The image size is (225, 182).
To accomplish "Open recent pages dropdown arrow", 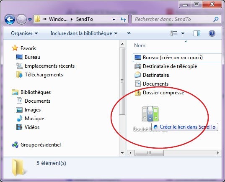I will [30, 19].
